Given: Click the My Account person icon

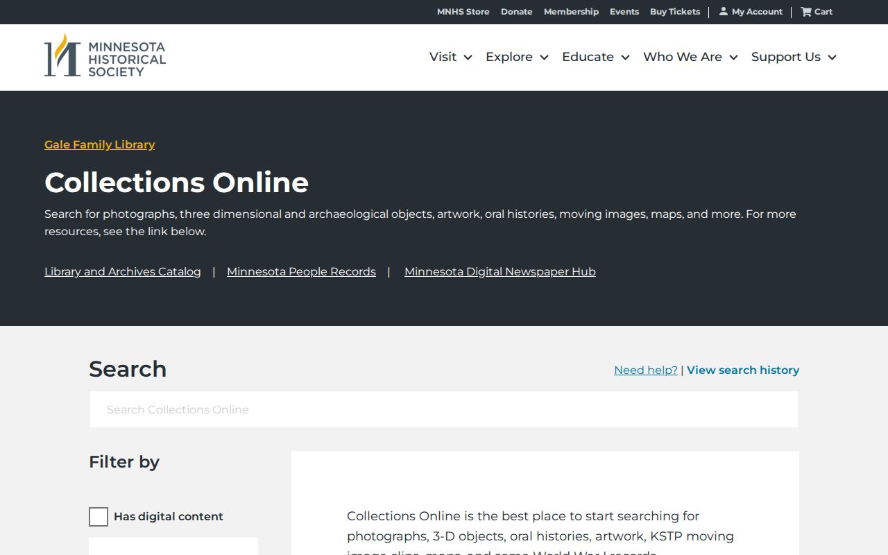Looking at the screenshot, I should [724, 11].
